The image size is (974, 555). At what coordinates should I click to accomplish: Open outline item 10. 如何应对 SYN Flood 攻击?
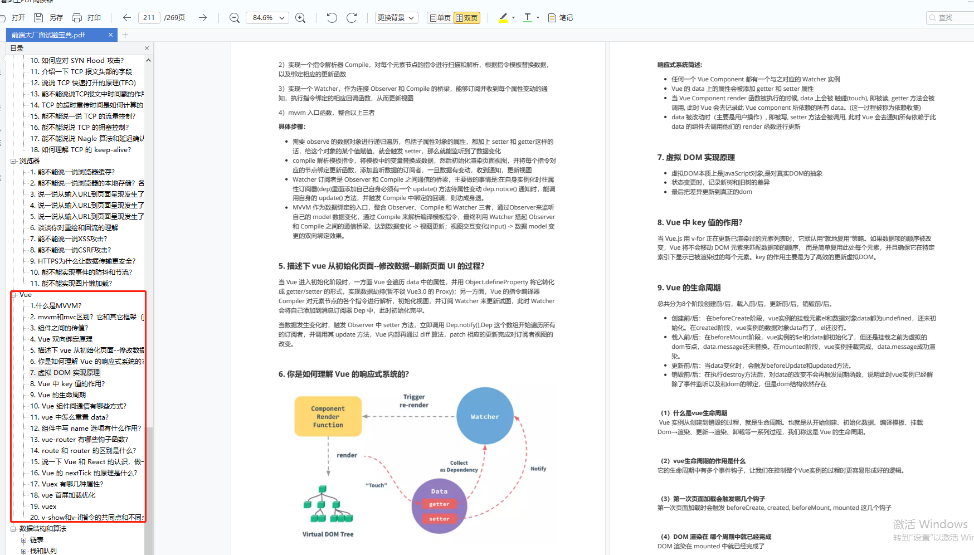[x=77, y=61]
